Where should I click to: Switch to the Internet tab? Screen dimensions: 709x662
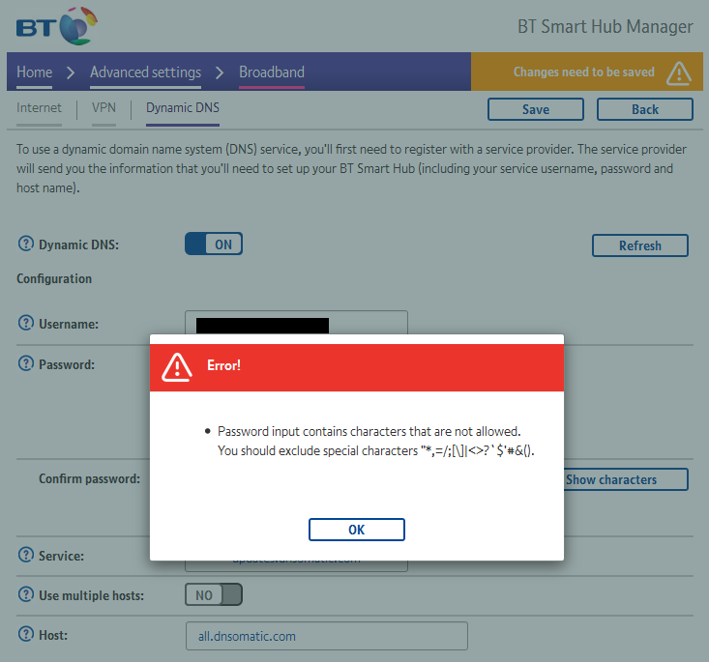point(39,108)
